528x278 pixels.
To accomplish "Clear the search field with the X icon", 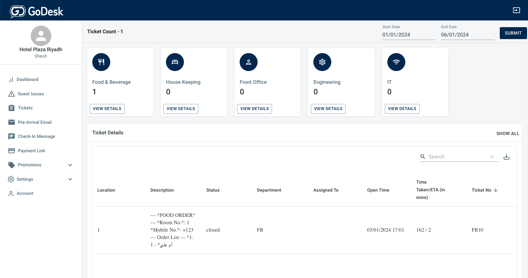I will pos(492,157).
